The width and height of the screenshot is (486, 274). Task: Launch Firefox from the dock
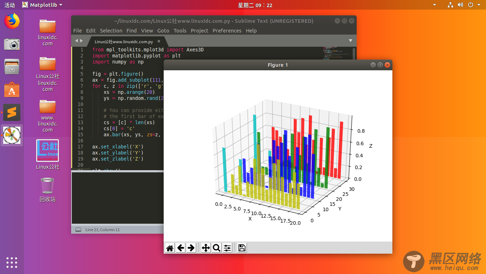(x=12, y=21)
